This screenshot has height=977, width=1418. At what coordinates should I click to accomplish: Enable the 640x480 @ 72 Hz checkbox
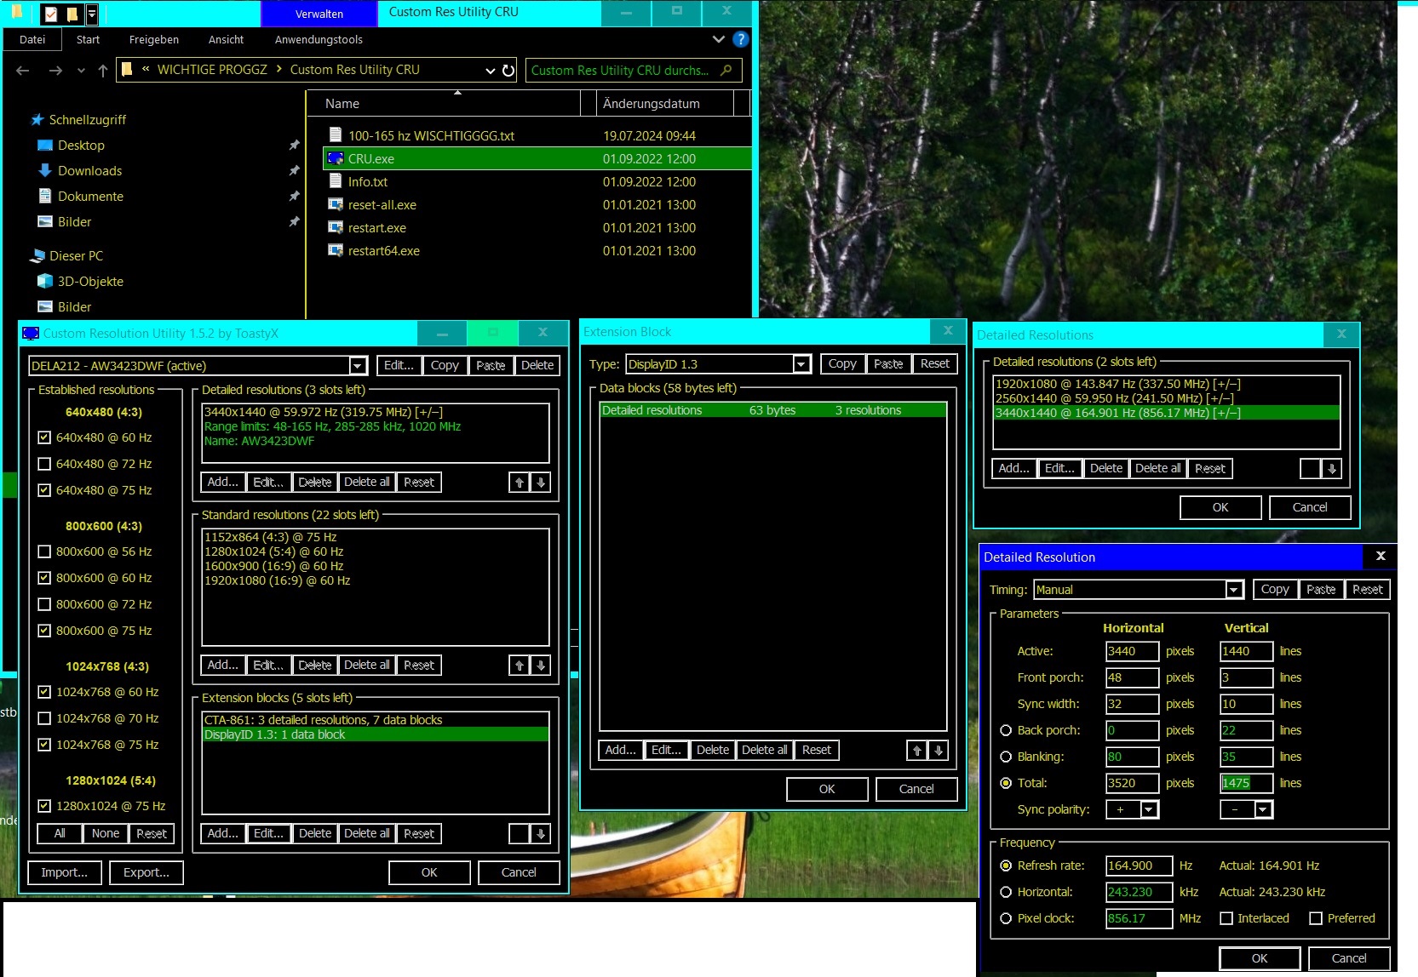click(x=44, y=465)
